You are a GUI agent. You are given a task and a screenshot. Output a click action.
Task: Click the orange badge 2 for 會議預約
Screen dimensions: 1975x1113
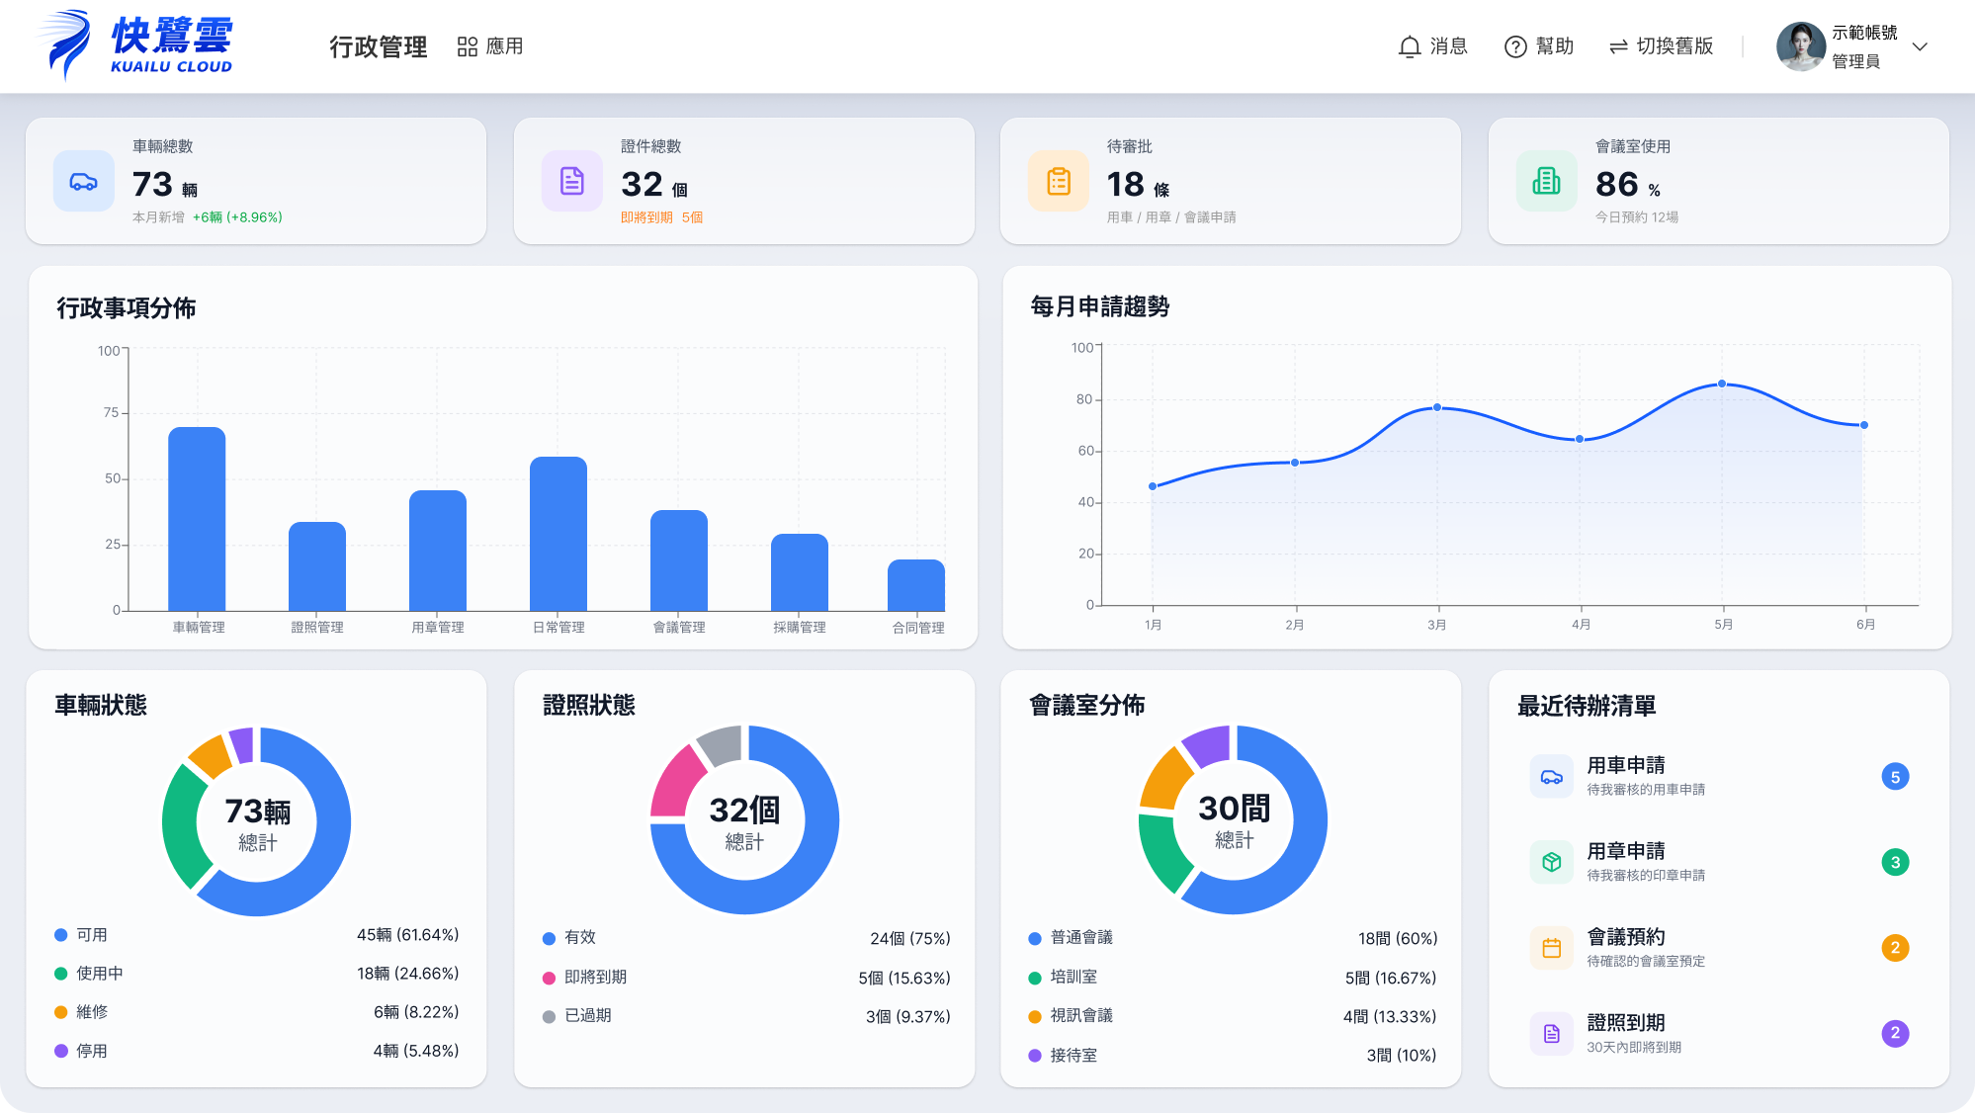pyautogui.click(x=1895, y=948)
